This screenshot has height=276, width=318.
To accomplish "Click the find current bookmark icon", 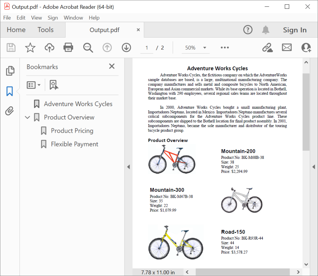I will pos(54,85).
